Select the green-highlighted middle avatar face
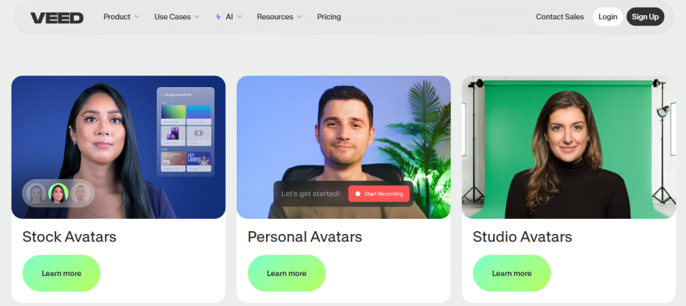The image size is (686, 306). click(58, 193)
